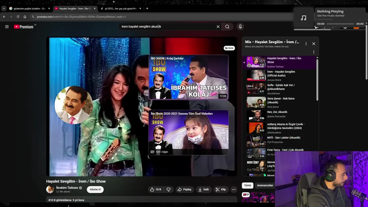
Task: Play Sufle - İçinde Aşk Var
Action: (279, 89)
